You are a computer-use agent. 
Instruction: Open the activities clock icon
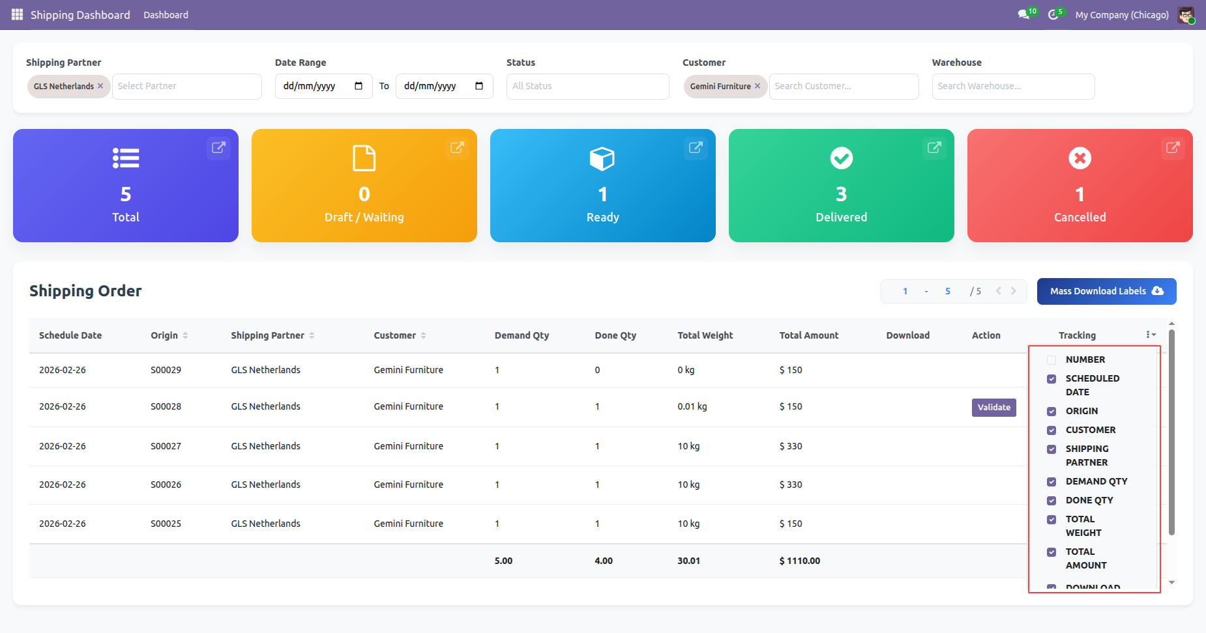coord(1053,14)
